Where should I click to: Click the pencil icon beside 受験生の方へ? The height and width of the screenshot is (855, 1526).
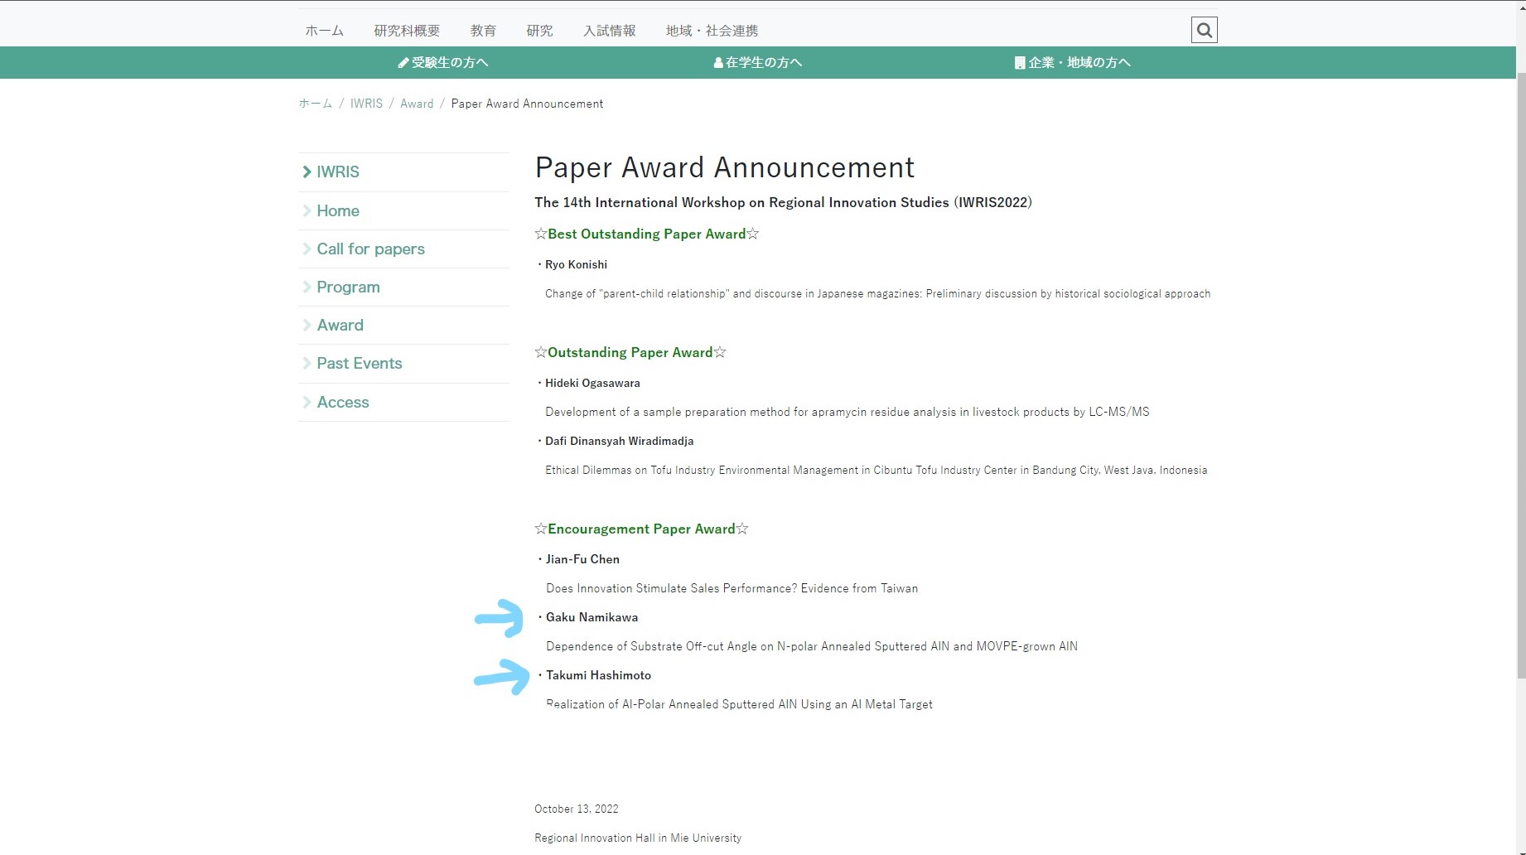click(x=403, y=63)
